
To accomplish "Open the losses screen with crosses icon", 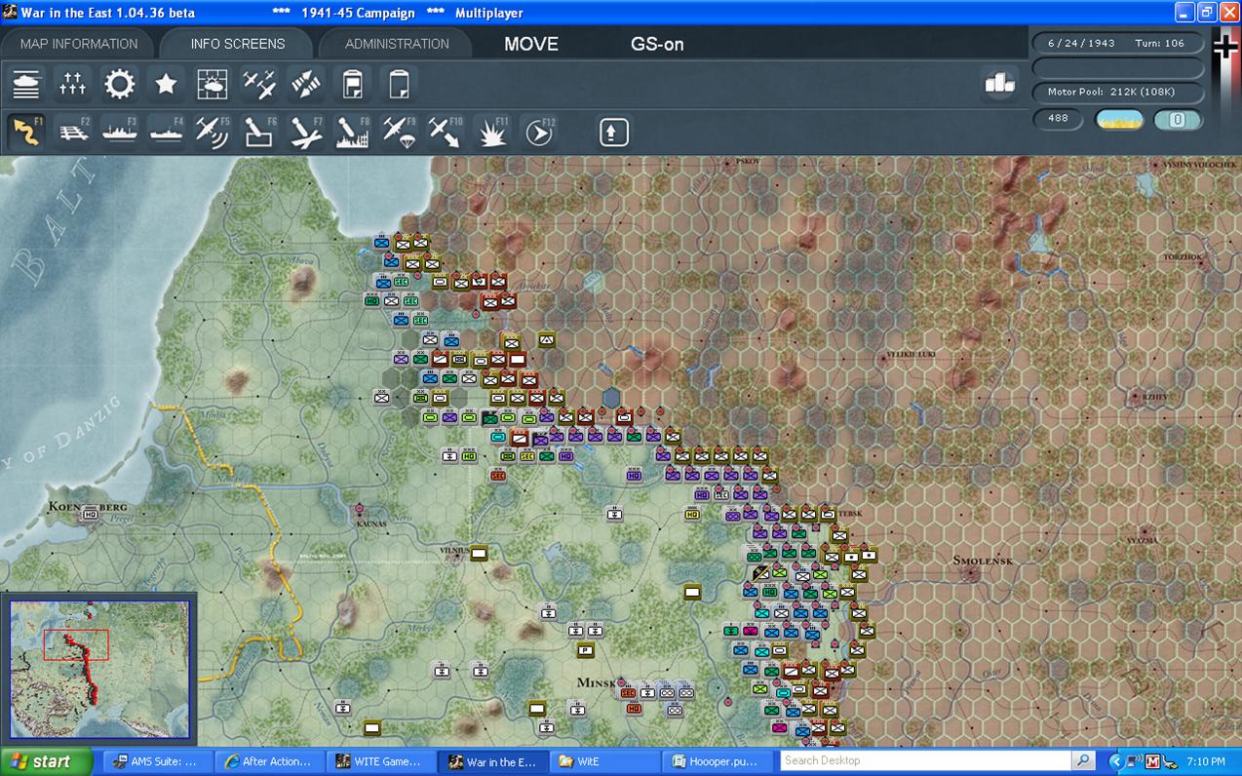I will [x=73, y=85].
